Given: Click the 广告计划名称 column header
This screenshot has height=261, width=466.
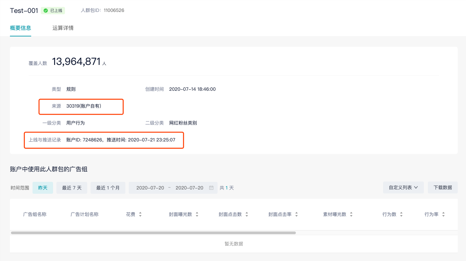Looking at the screenshot, I should 85,214.
